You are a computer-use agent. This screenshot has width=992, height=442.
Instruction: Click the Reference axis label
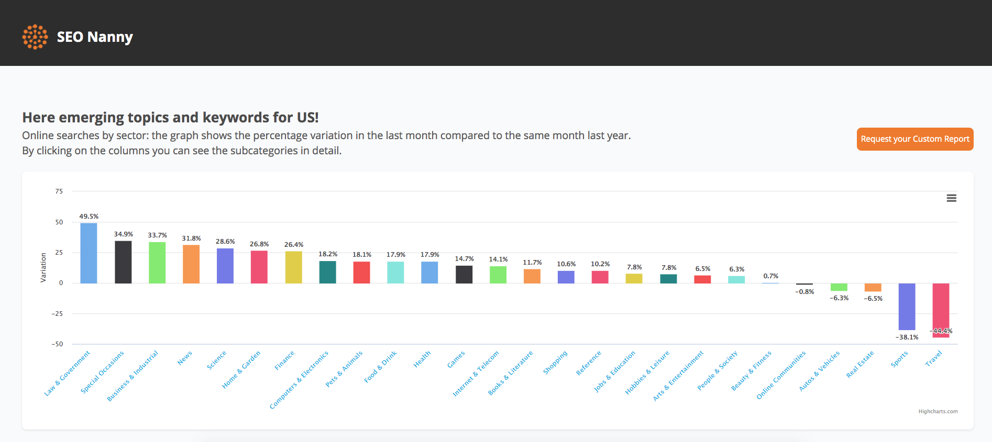click(x=589, y=362)
